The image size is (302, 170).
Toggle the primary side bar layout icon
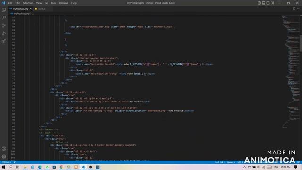[259, 3]
